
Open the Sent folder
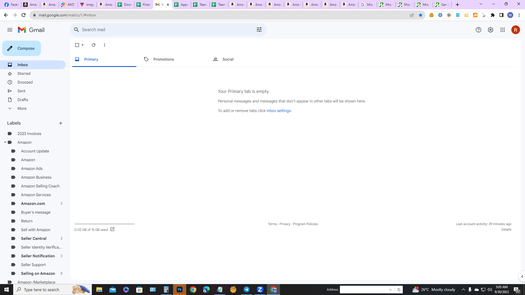33,91
